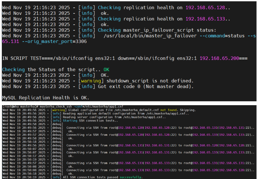Click 'IN SCRIPT TEST' text
This screenshot has height=179, width=257.
tap(22, 58)
